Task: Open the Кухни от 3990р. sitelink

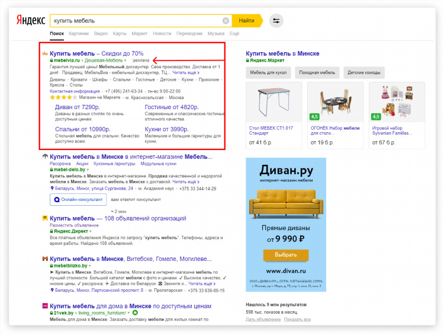Action: point(166,129)
